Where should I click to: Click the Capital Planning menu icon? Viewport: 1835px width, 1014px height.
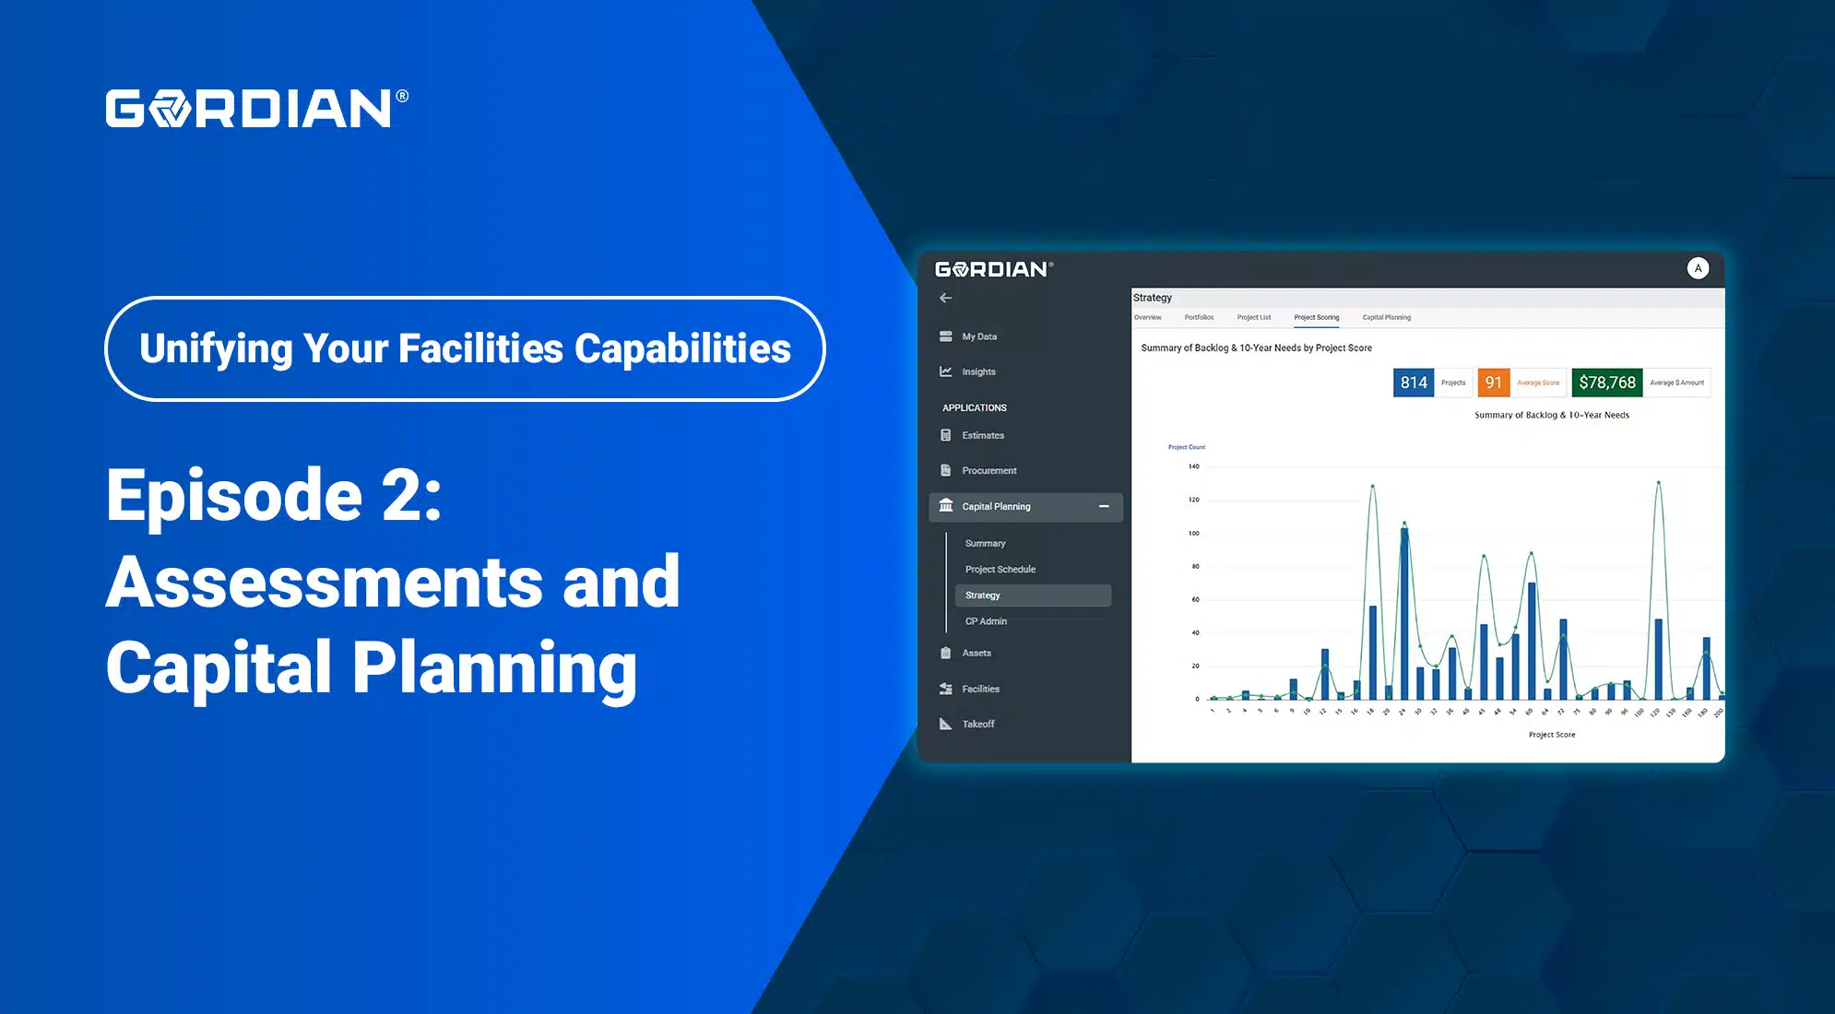point(947,504)
